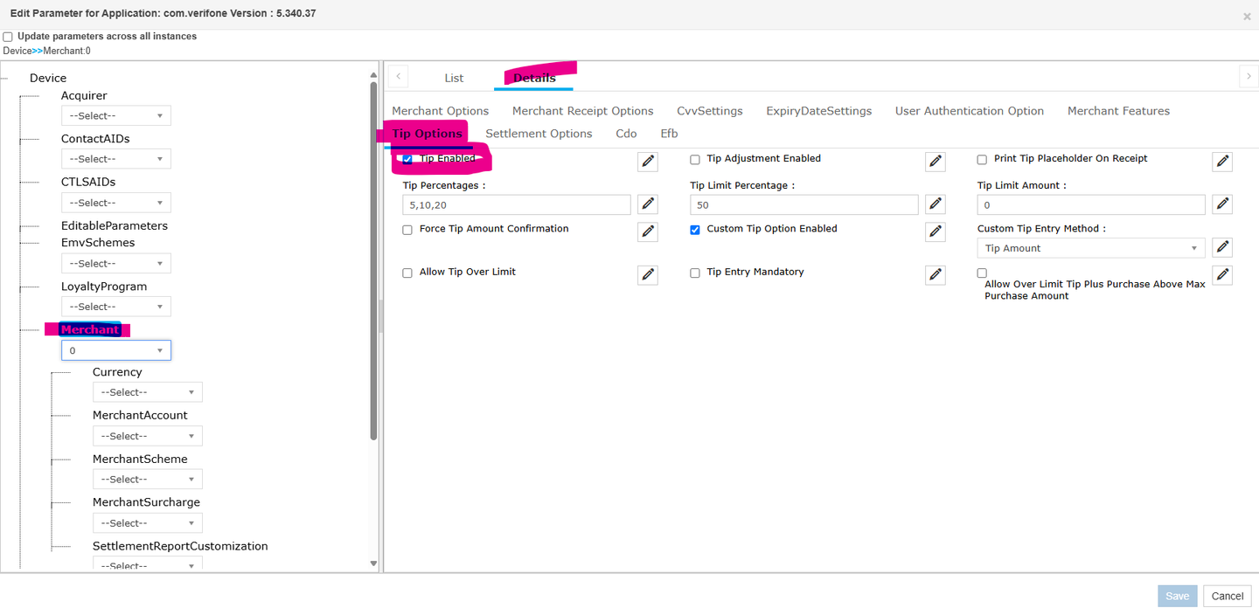
Task: Click the left tab-scroll arrow before List
Action: (x=398, y=76)
